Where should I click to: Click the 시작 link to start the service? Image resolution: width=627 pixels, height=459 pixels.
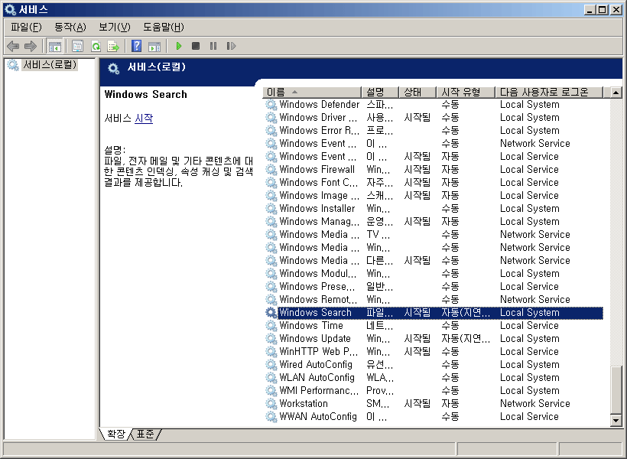click(x=144, y=119)
